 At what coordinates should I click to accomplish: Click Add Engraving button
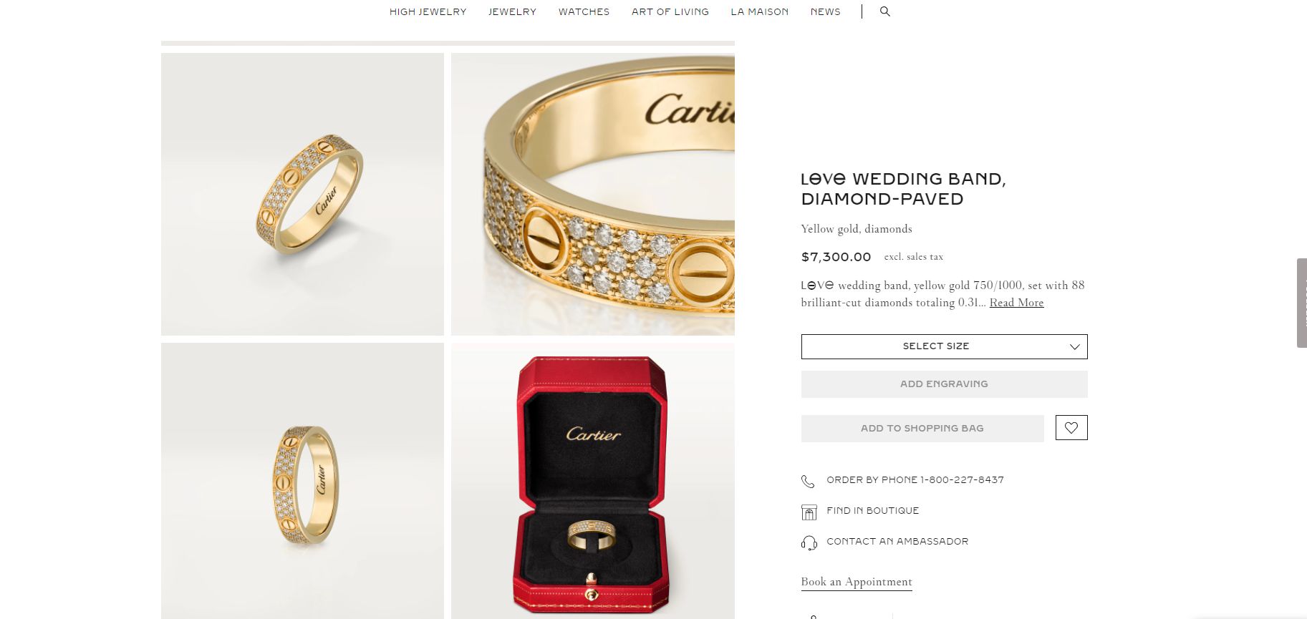pos(944,384)
